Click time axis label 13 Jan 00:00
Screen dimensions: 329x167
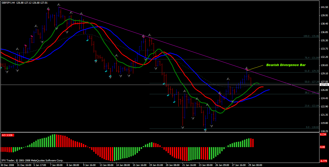click(x=107, y=165)
